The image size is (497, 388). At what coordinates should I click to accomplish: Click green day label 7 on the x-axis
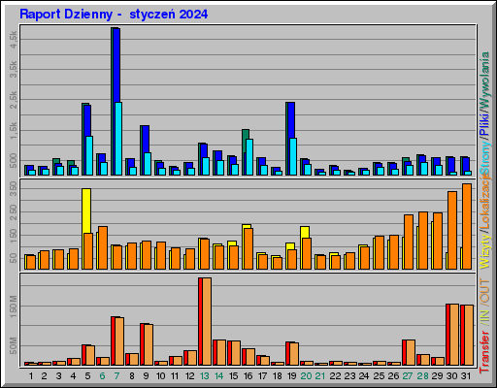[x=116, y=376]
